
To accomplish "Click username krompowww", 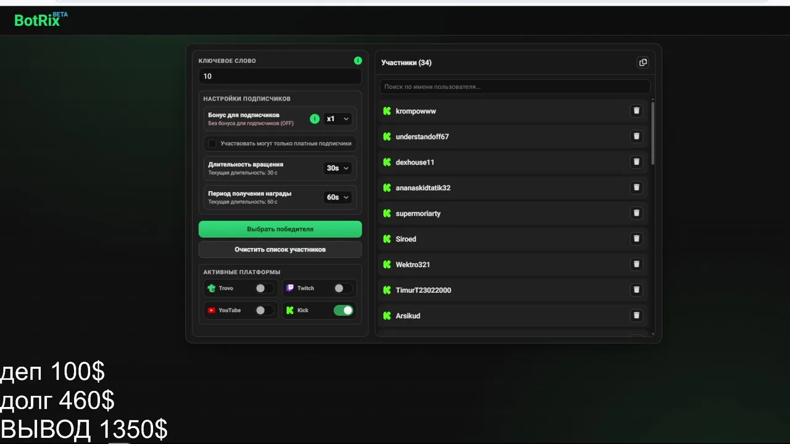I will coord(416,111).
